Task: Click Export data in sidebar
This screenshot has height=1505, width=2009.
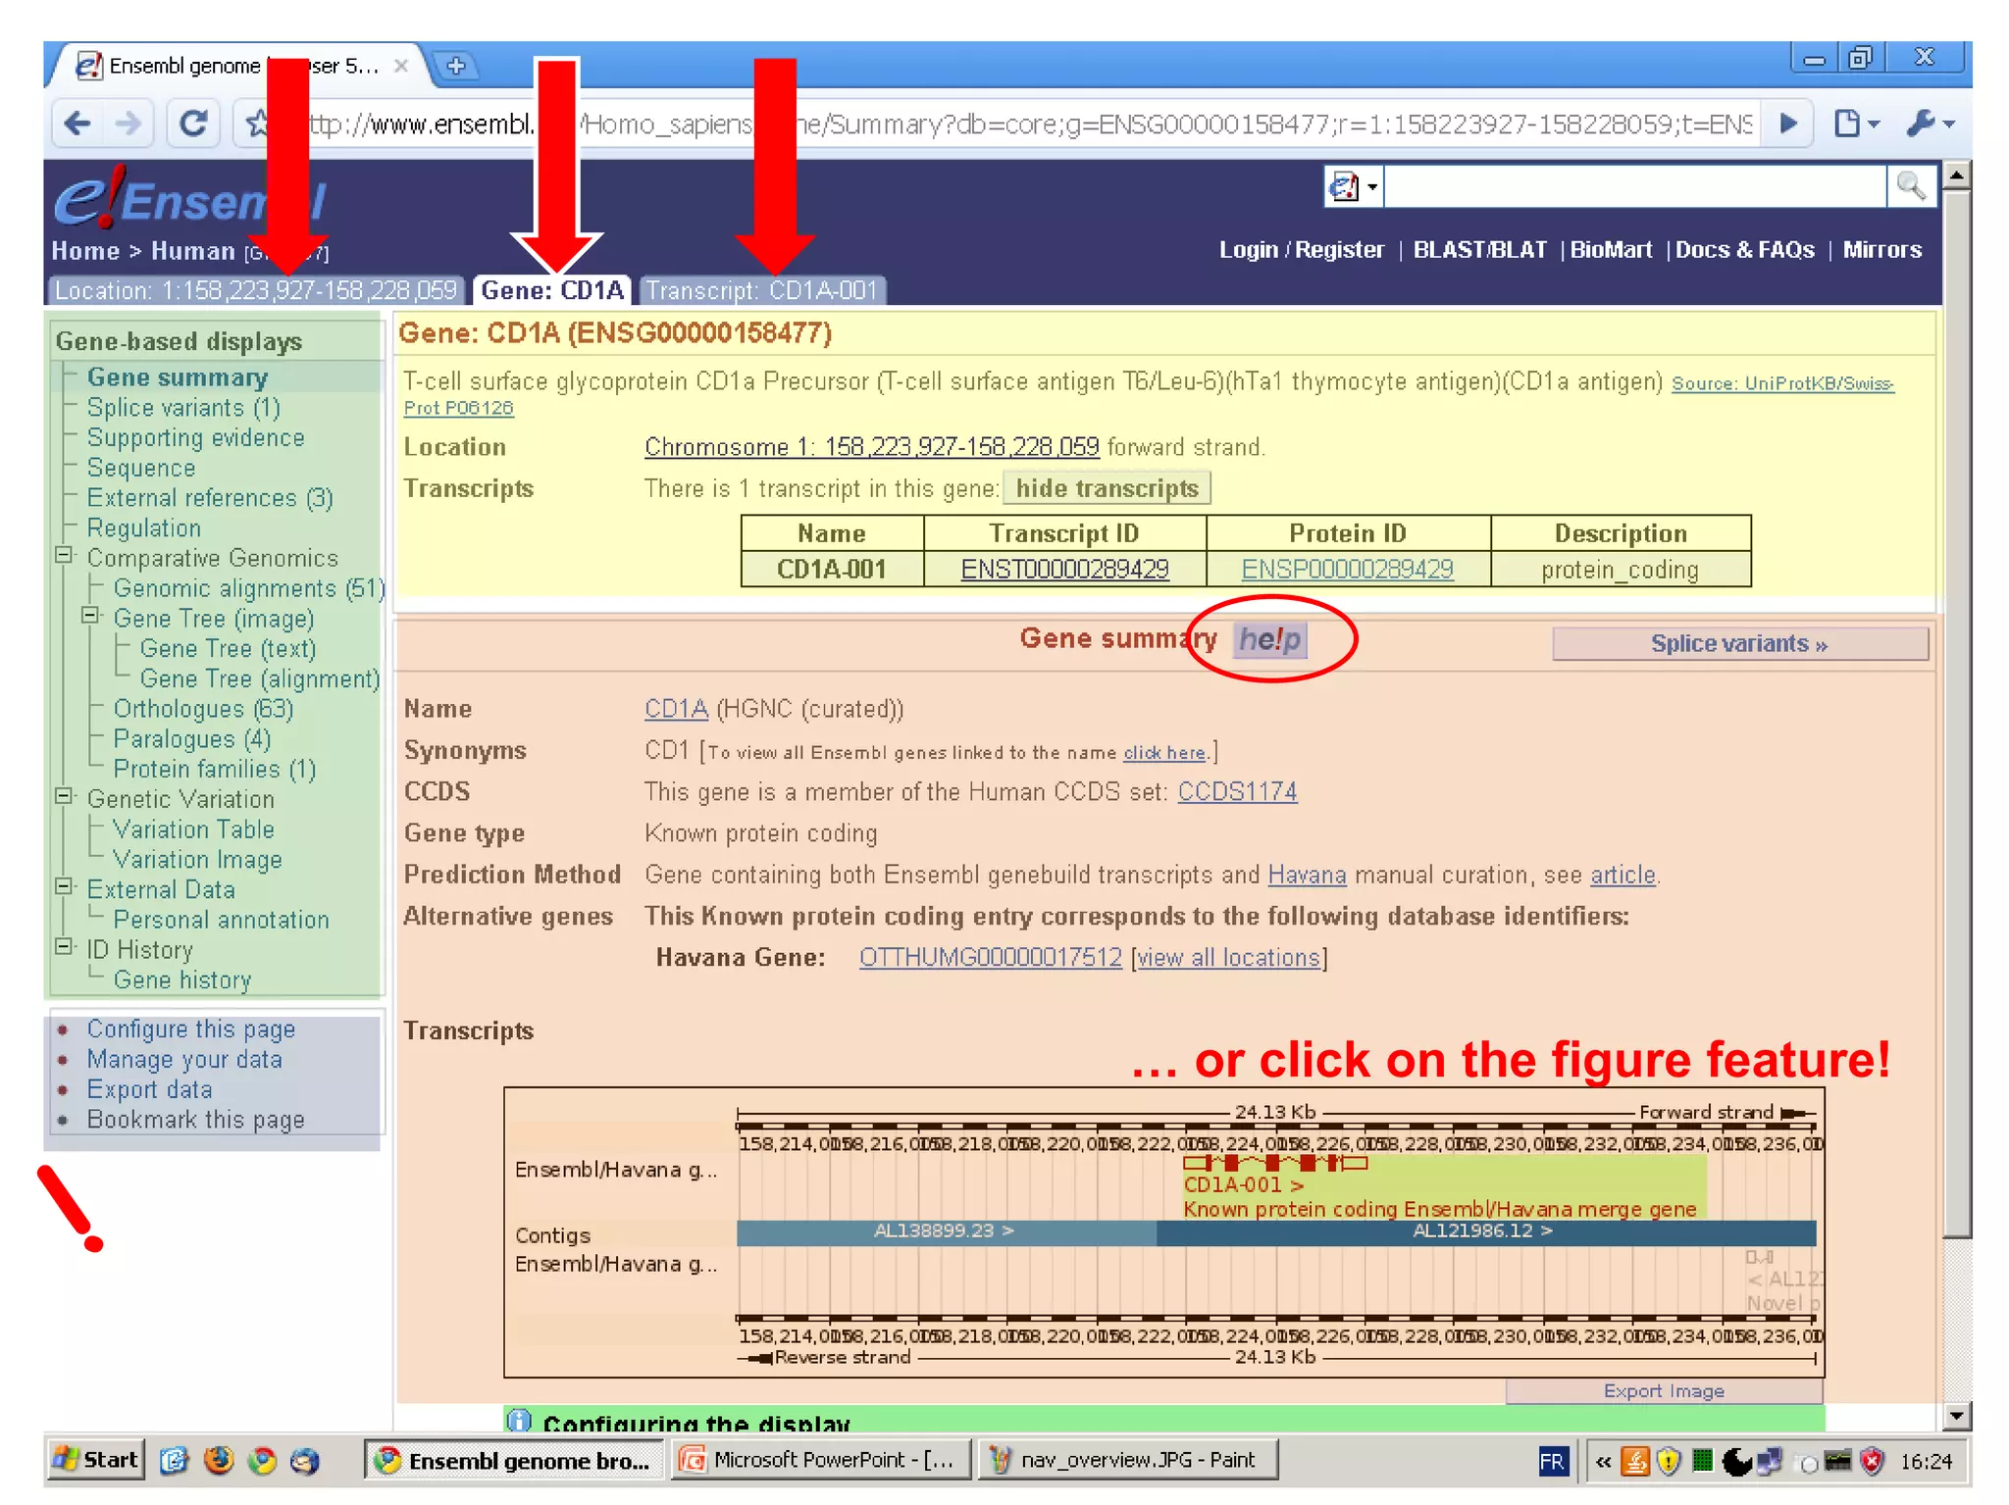Action: click(149, 1090)
